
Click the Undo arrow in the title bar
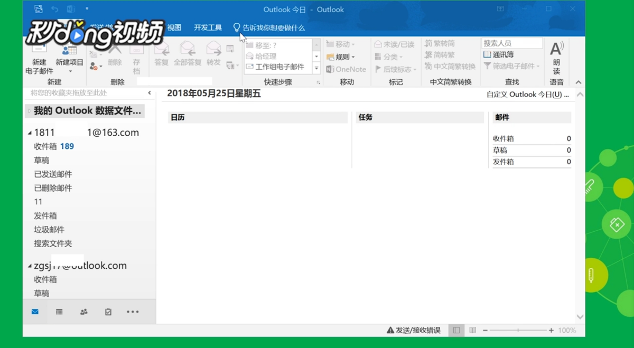(x=54, y=9)
